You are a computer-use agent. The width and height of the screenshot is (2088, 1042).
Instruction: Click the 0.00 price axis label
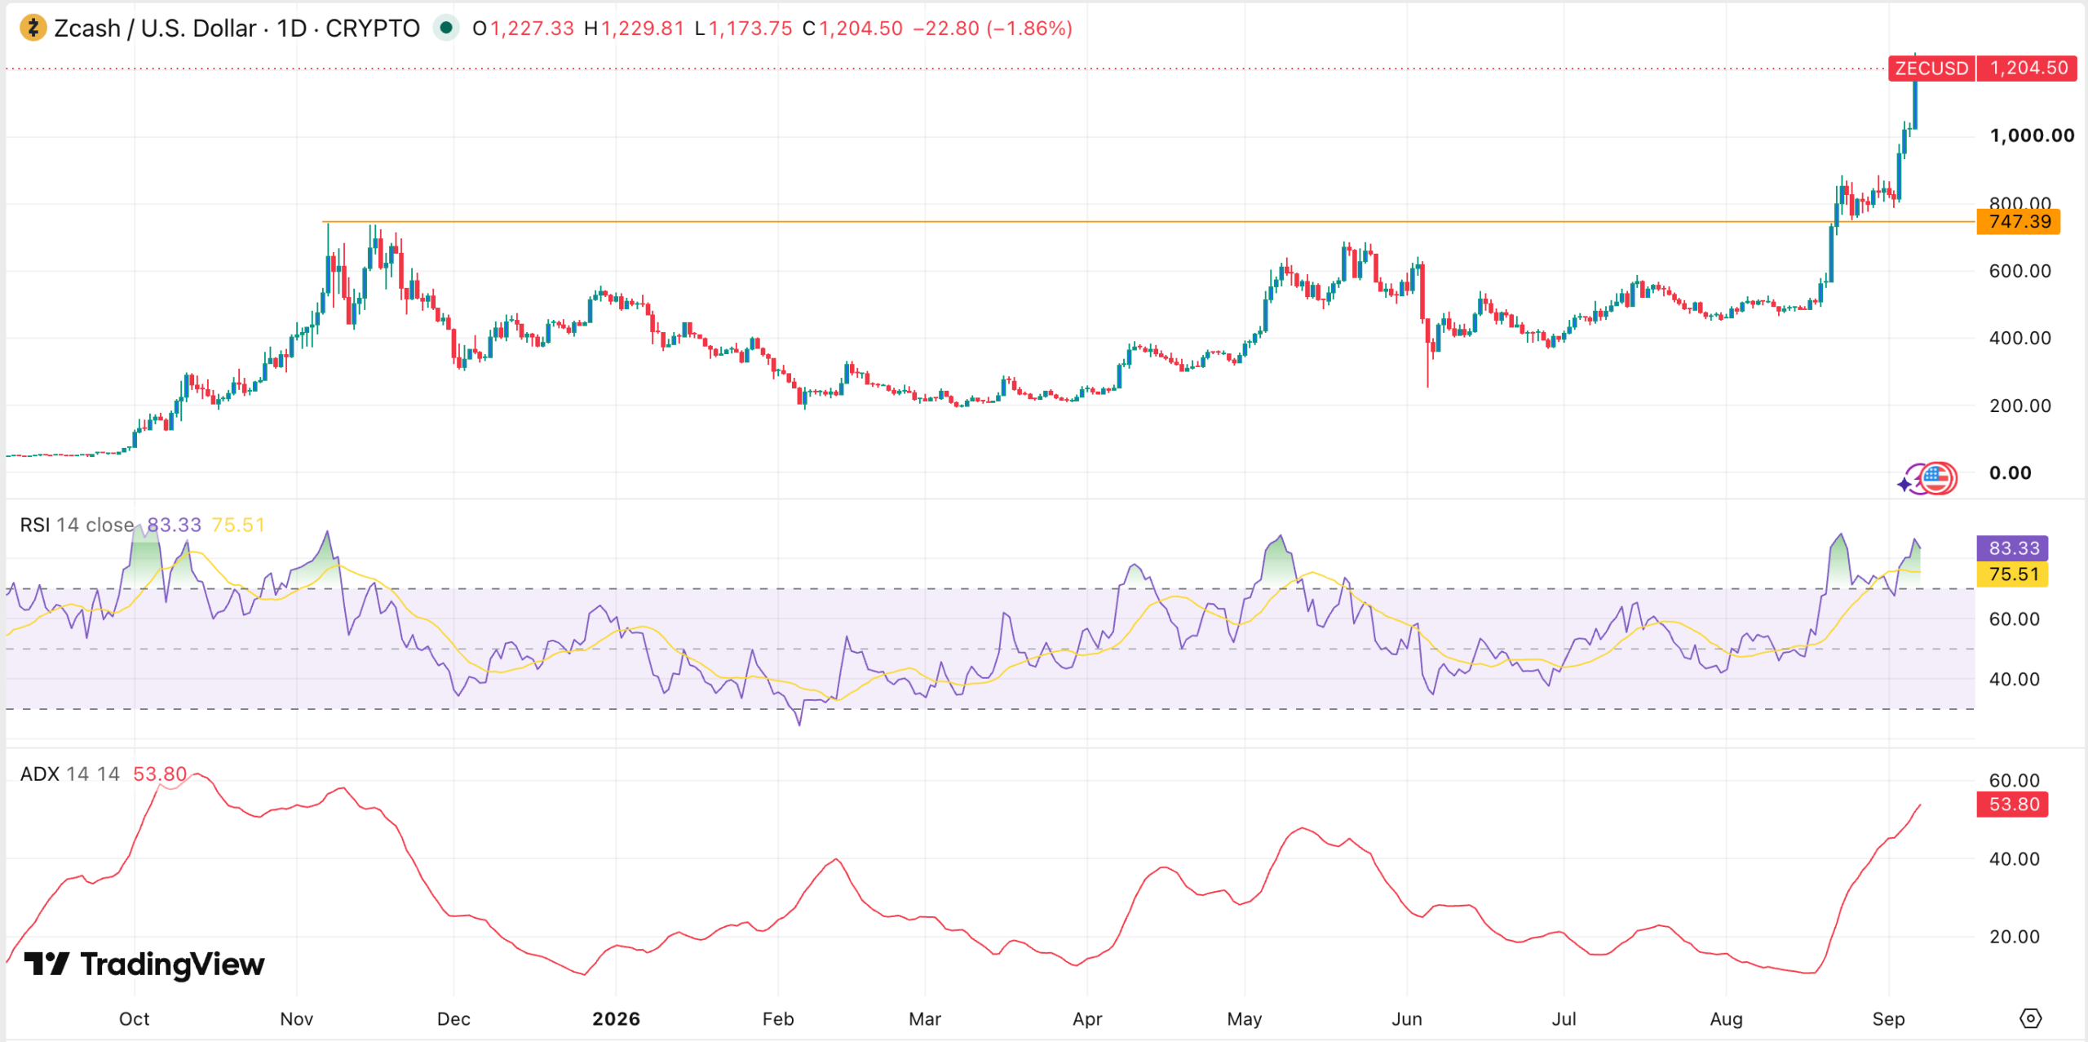(x=2011, y=473)
